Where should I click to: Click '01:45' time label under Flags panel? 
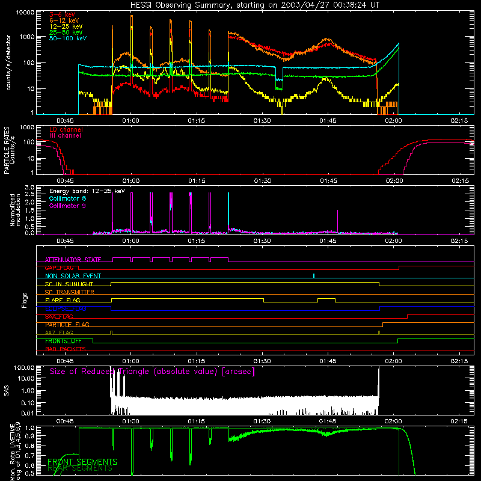click(x=328, y=361)
